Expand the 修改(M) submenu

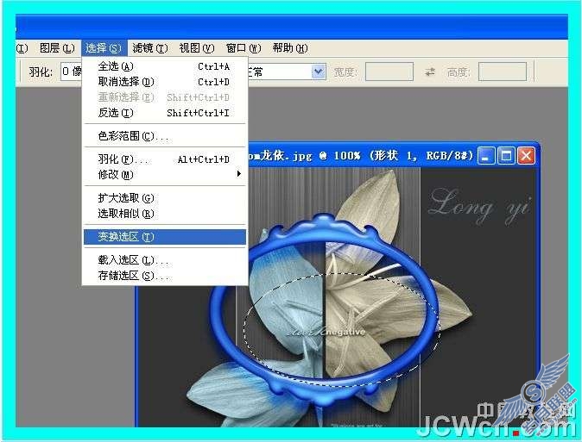tap(164, 175)
